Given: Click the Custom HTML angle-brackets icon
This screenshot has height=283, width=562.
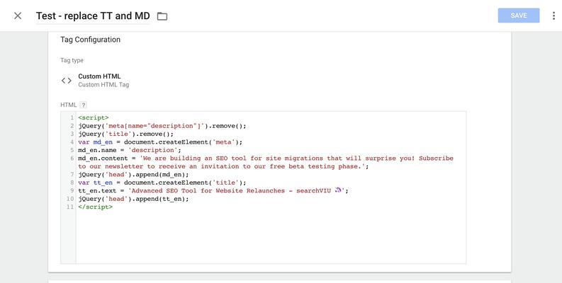Looking at the screenshot, I should [67, 81].
